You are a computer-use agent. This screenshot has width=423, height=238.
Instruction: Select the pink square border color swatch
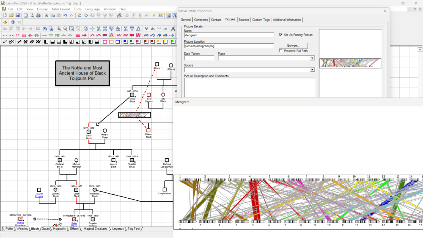coord(105,42)
